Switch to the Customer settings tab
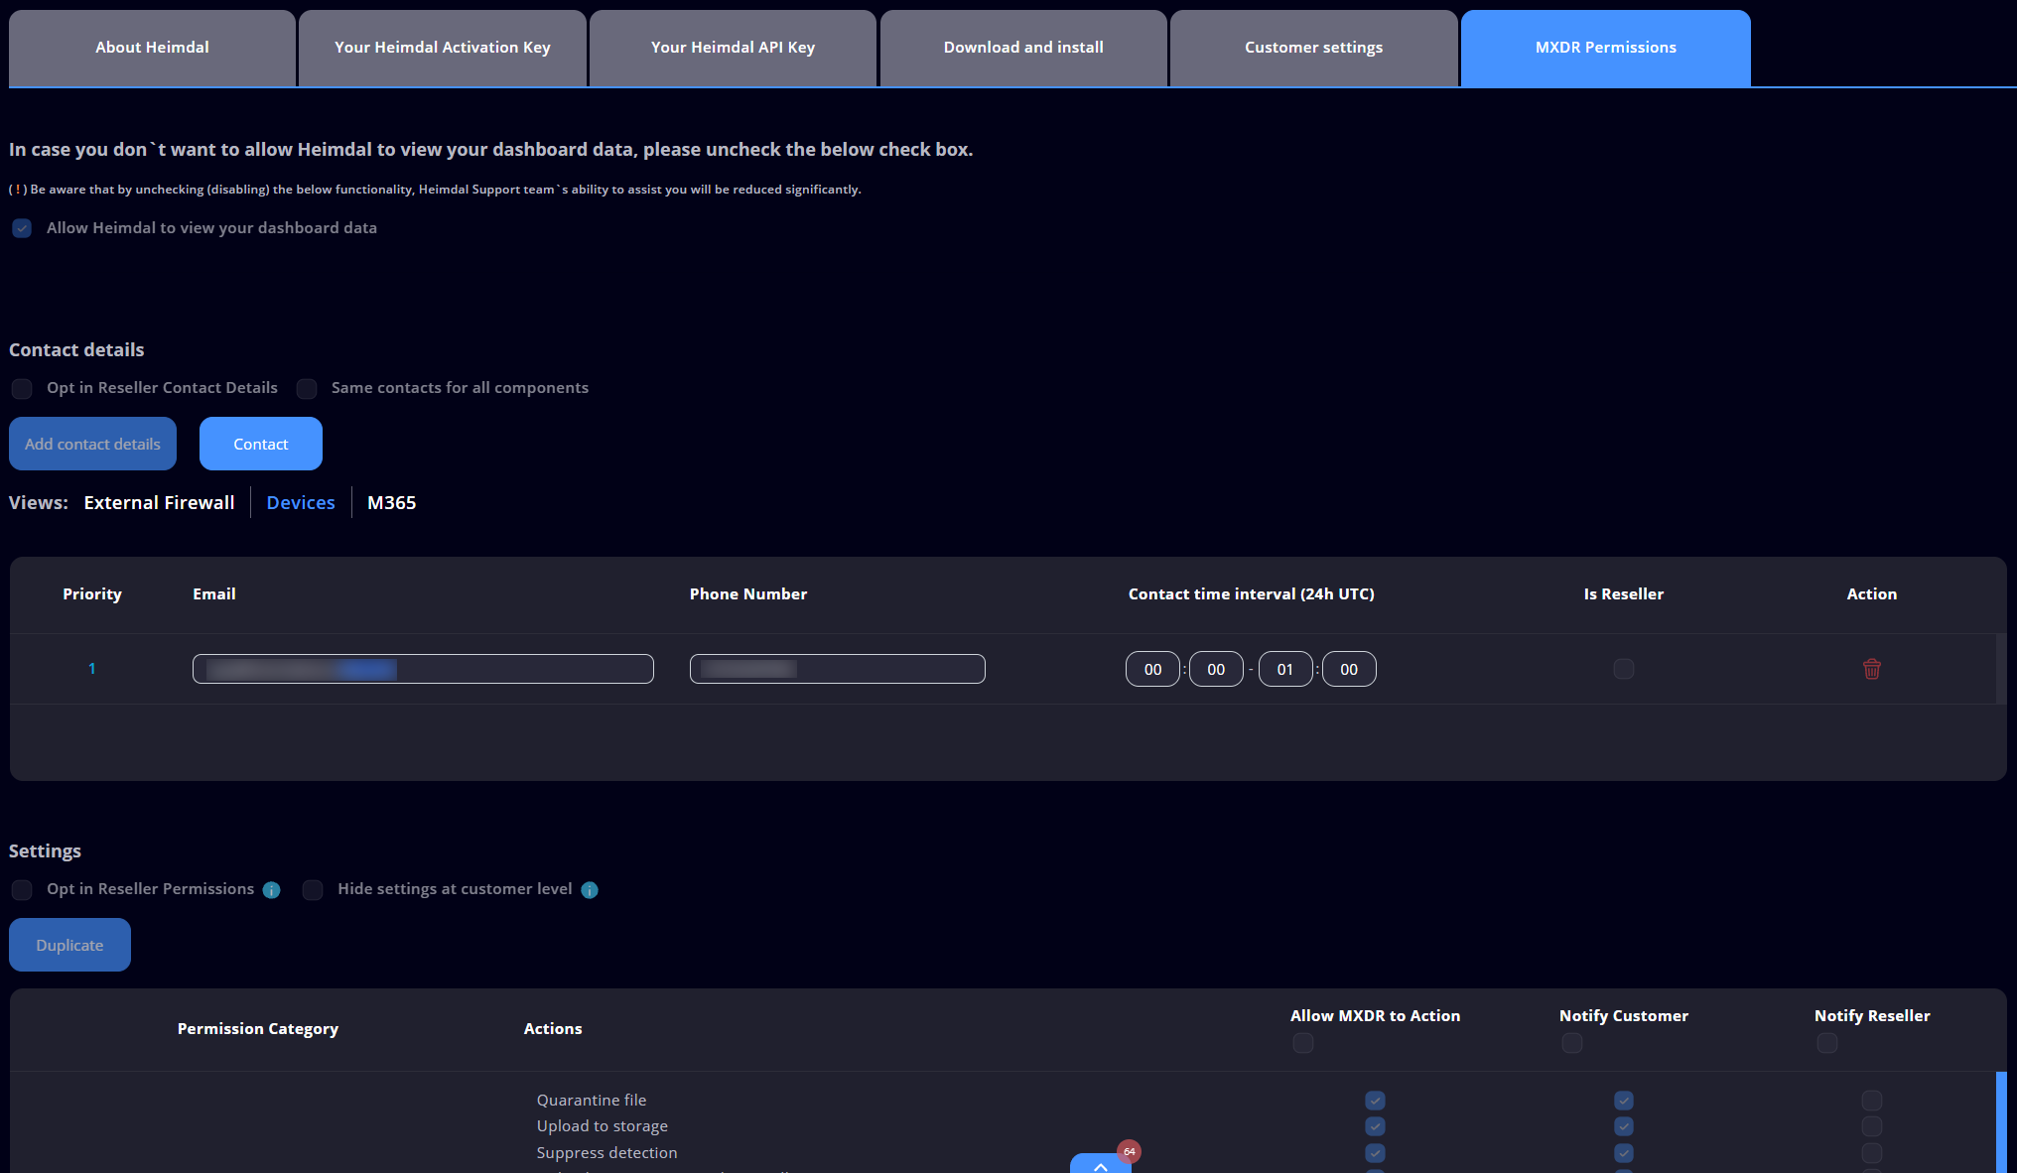This screenshot has height=1173, width=2017. 1313,48
